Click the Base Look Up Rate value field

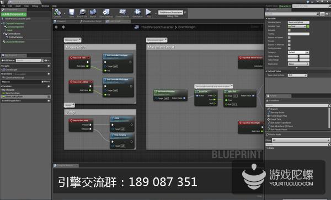[297, 75]
